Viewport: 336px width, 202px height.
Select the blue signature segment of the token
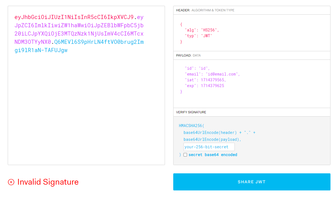coord(97,42)
